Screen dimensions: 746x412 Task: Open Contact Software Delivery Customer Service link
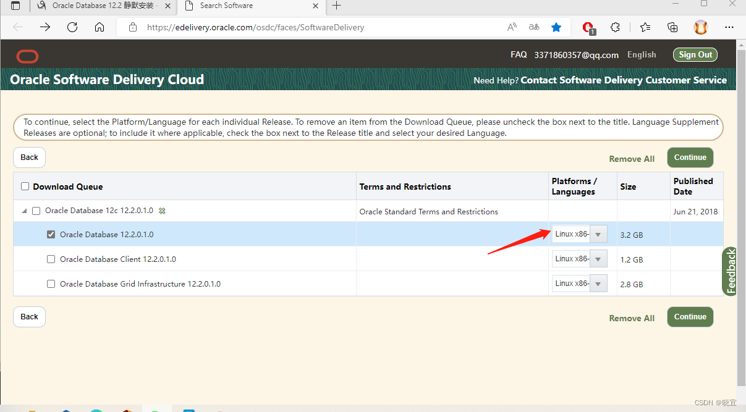tap(624, 80)
